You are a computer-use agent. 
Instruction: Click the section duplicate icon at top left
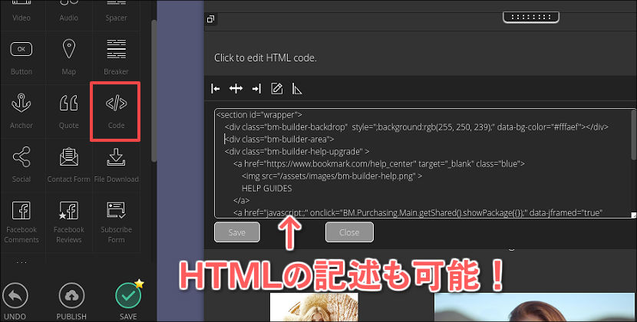click(210, 19)
